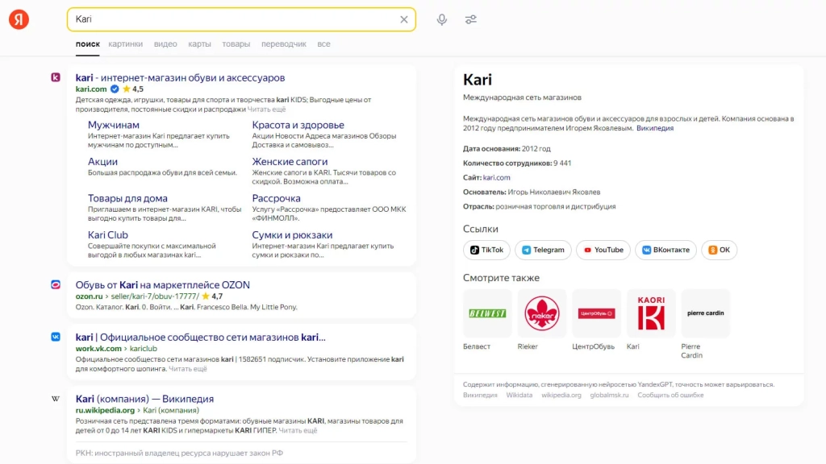Open Википедия link in Kari description
Viewport: 826px width, 464px height.
coord(655,128)
